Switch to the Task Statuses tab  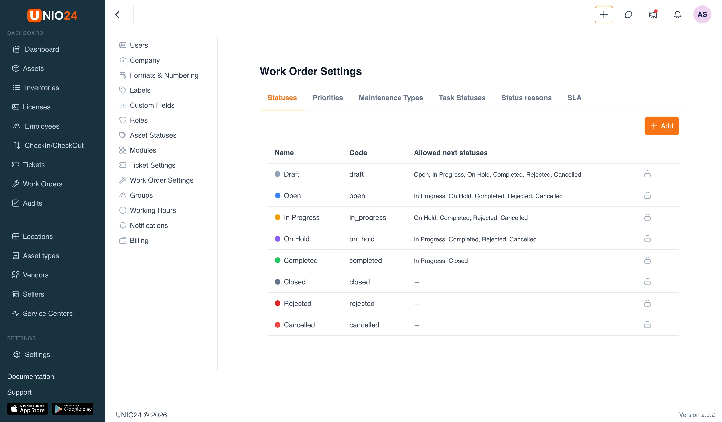462,98
